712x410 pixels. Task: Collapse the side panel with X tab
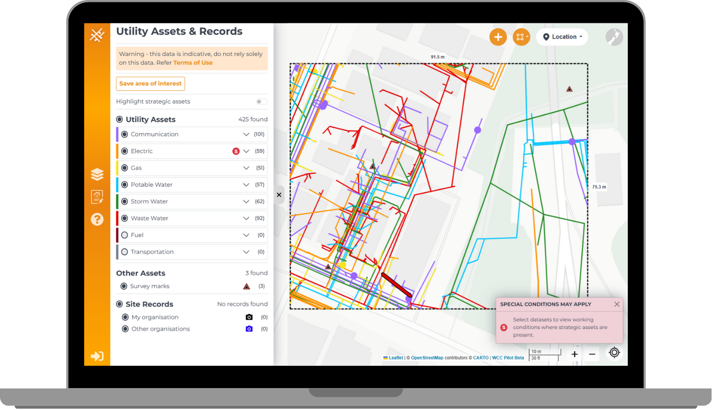click(279, 195)
